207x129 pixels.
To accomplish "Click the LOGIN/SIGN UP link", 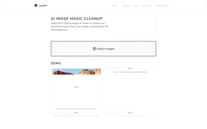I will coord(163,5).
